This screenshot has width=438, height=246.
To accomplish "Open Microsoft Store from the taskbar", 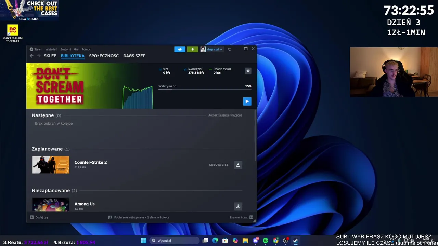I will (225, 241).
